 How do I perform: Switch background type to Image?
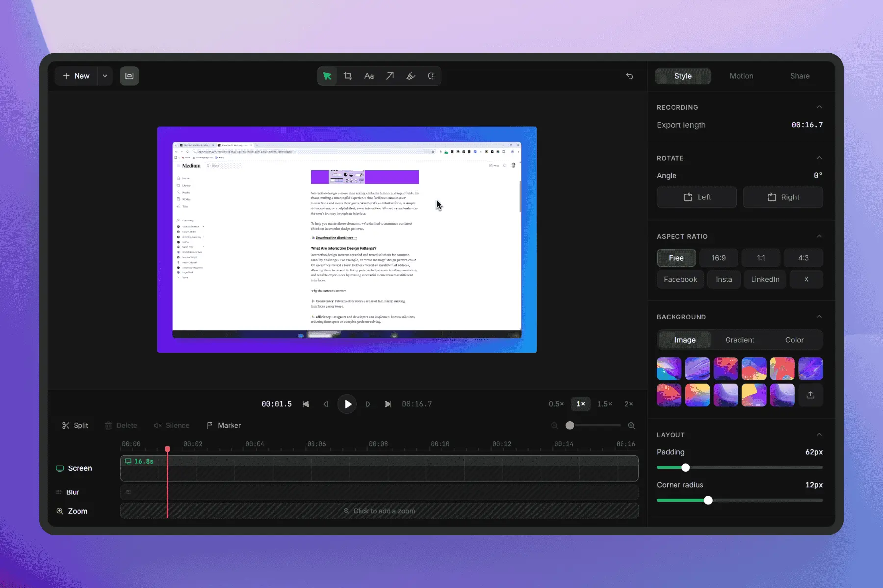point(685,340)
